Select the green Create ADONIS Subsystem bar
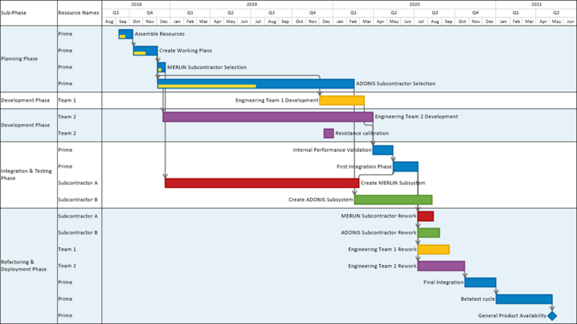The image size is (577, 324). (393, 199)
